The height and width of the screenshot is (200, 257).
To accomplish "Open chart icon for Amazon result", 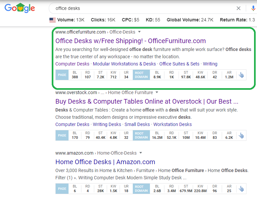I will pos(241,189).
